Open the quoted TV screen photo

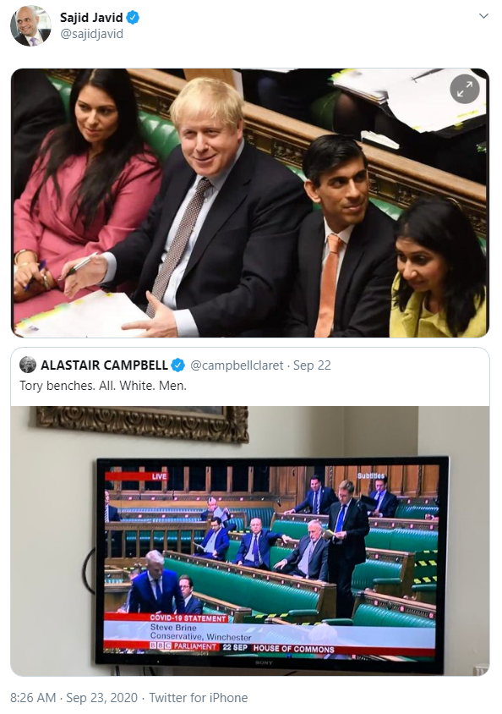250,541
